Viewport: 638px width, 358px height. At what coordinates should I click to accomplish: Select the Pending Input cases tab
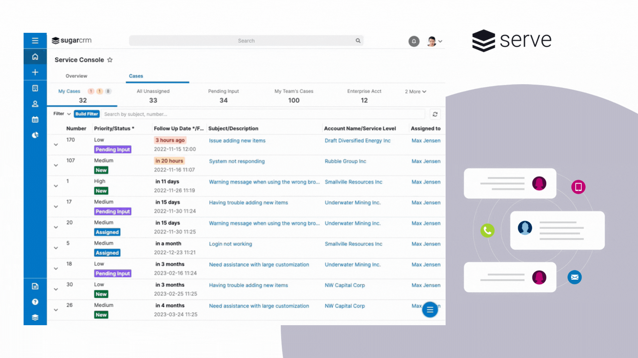(x=223, y=96)
